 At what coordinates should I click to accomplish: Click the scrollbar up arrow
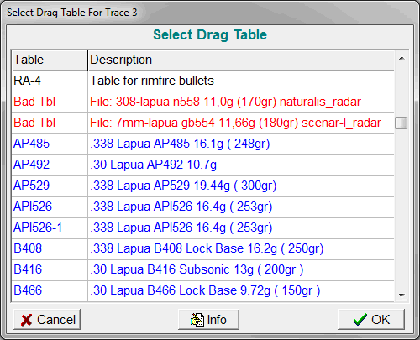tap(402, 58)
